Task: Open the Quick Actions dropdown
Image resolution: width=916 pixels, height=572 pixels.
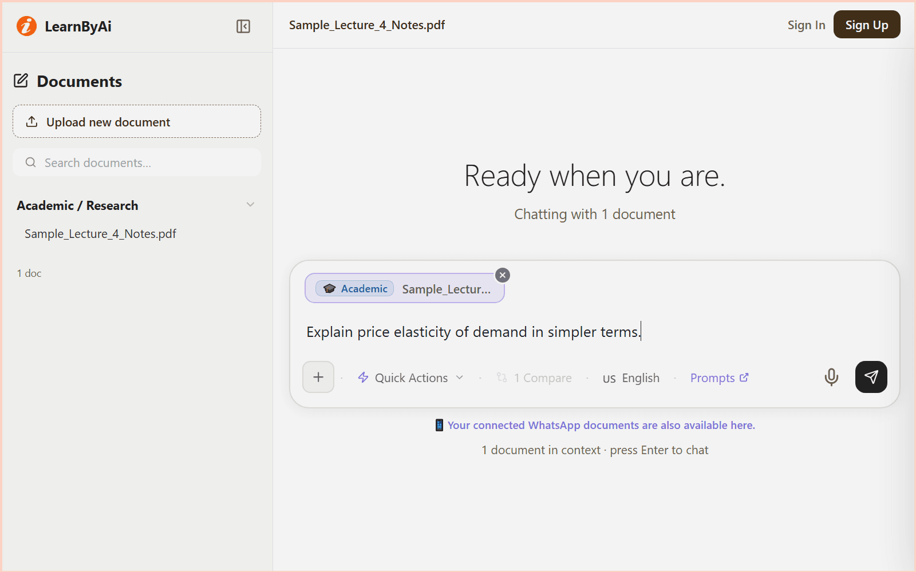Action: pyautogui.click(x=410, y=378)
